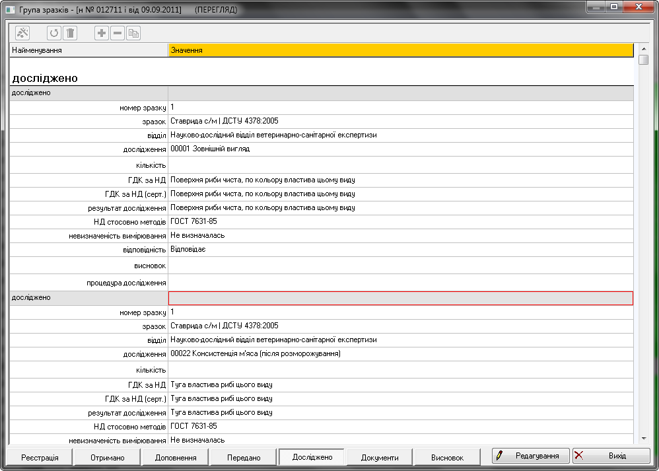Maximize the Група зразків window
Viewport: 659px width, 471px height.
[x=615, y=7]
